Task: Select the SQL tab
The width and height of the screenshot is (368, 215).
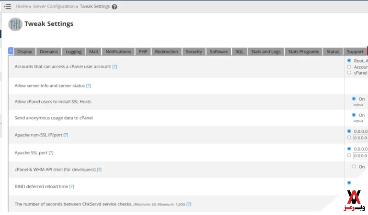Action: coord(240,52)
